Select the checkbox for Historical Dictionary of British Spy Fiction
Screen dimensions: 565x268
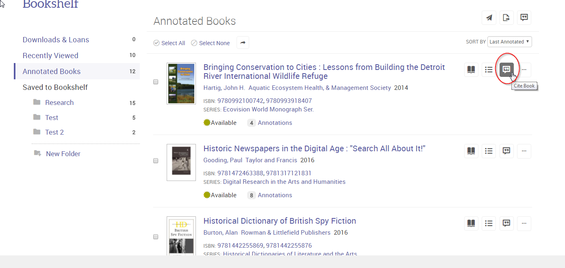(x=156, y=236)
